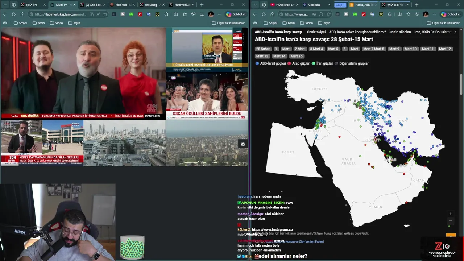The height and width of the screenshot is (261, 464).
Task: Select the Mart 12 date filter
Action: pos(445,49)
